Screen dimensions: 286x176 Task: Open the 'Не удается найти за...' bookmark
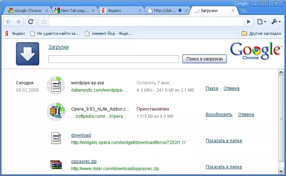click(x=55, y=33)
